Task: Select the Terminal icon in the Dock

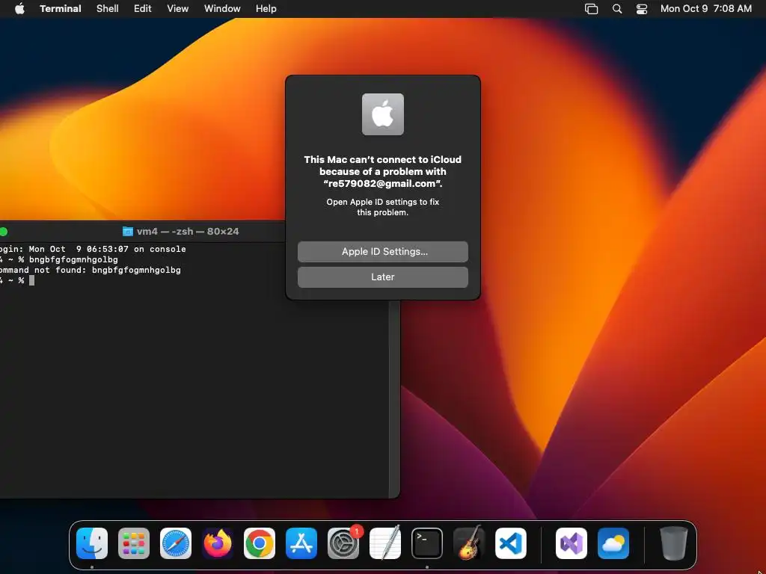Action: click(427, 543)
